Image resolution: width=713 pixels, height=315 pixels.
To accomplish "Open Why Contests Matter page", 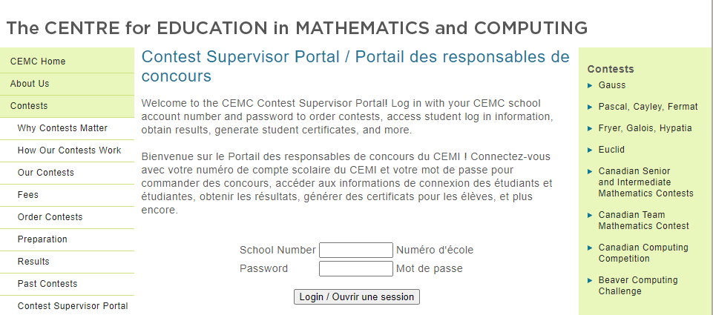I will coord(62,128).
